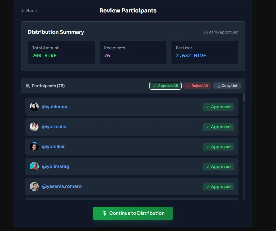Toggle Approved status for @yulilemus

(x=218, y=107)
